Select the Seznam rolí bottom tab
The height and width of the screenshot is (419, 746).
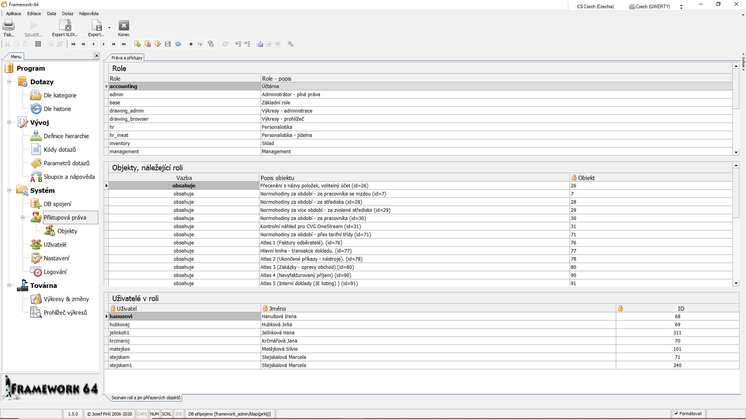(146, 398)
